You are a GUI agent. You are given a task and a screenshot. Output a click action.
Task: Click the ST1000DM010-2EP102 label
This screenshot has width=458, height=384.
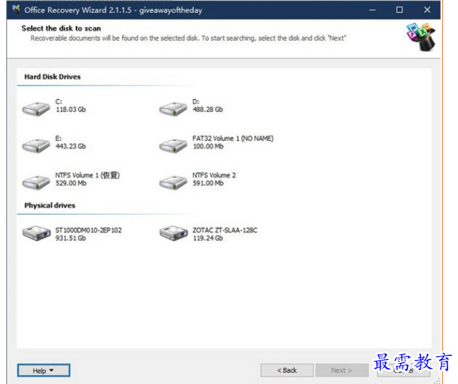pos(88,231)
